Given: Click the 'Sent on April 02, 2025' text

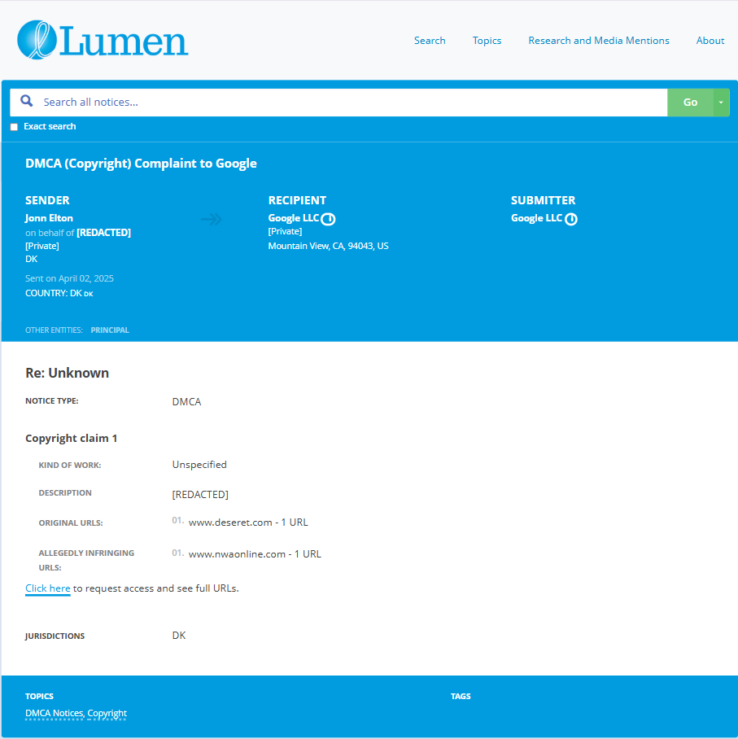Looking at the screenshot, I should tap(69, 278).
